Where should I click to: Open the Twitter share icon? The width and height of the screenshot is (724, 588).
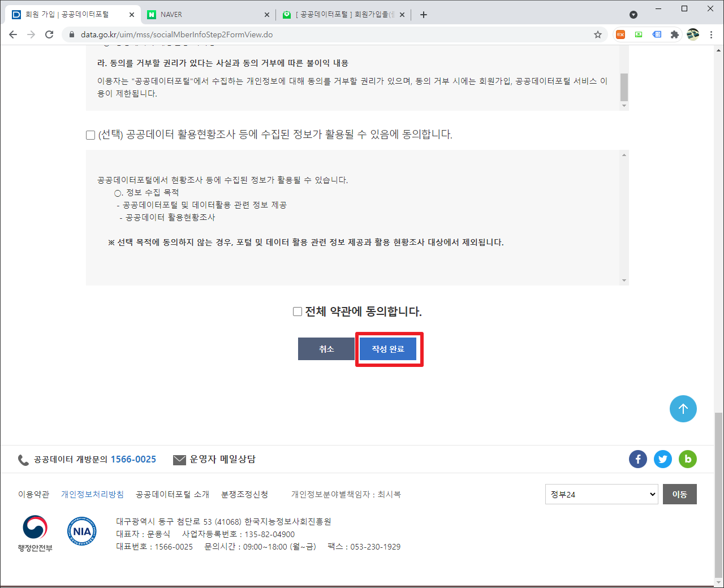pyautogui.click(x=663, y=459)
